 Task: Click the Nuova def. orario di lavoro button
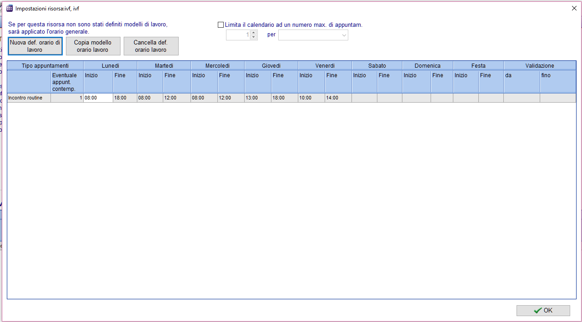(35, 46)
